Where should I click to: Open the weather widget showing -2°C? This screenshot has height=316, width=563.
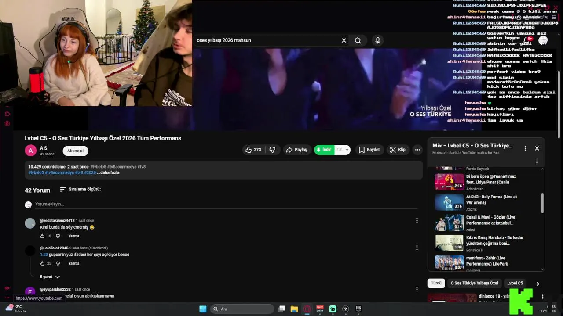click(16, 309)
